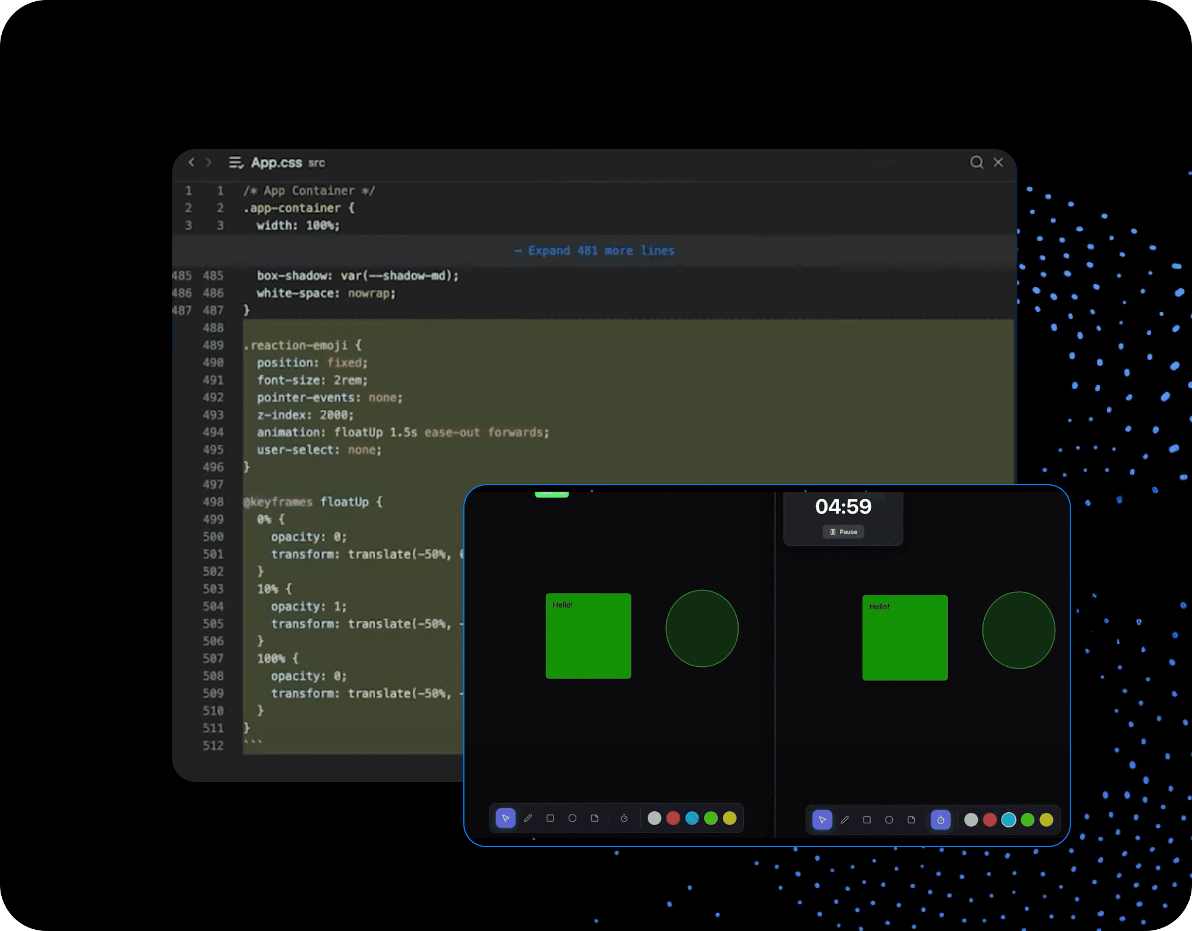Pick the yellow color in right toolbar
The width and height of the screenshot is (1192, 931).
point(1046,820)
